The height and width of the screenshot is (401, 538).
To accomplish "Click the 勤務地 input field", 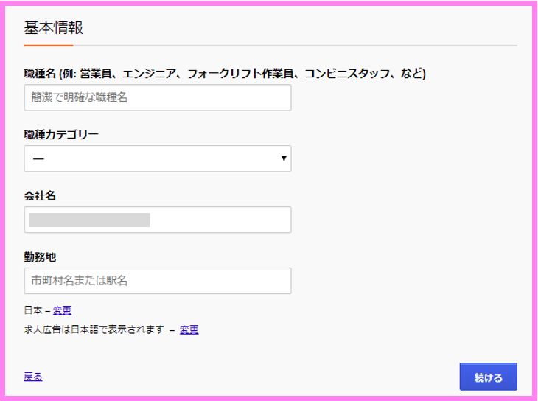I will 158,281.
